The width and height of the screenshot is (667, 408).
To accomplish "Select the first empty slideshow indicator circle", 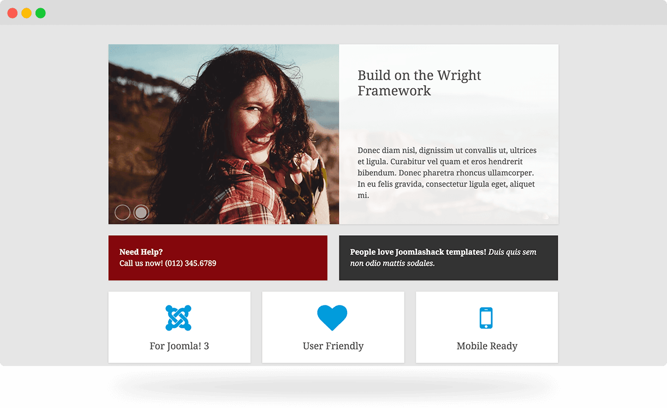I will pyautogui.click(x=122, y=212).
